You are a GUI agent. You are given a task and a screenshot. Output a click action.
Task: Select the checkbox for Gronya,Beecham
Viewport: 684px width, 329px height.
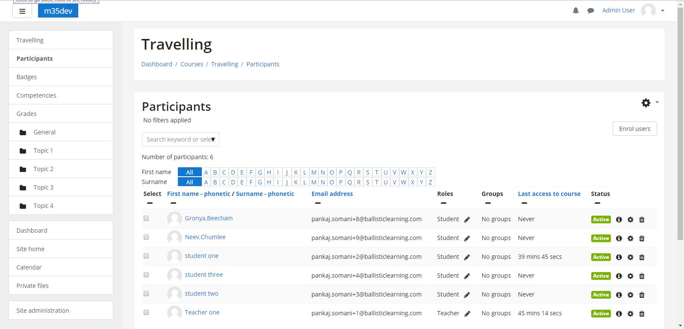(x=146, y=218)
